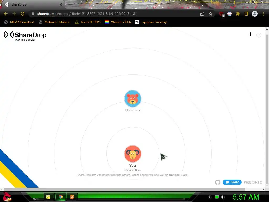Open the volume speaker tray icon

click(x=223, y=197)
